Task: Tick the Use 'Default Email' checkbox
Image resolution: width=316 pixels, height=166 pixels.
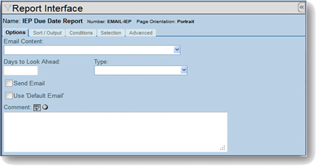Action: pos(9,96)
